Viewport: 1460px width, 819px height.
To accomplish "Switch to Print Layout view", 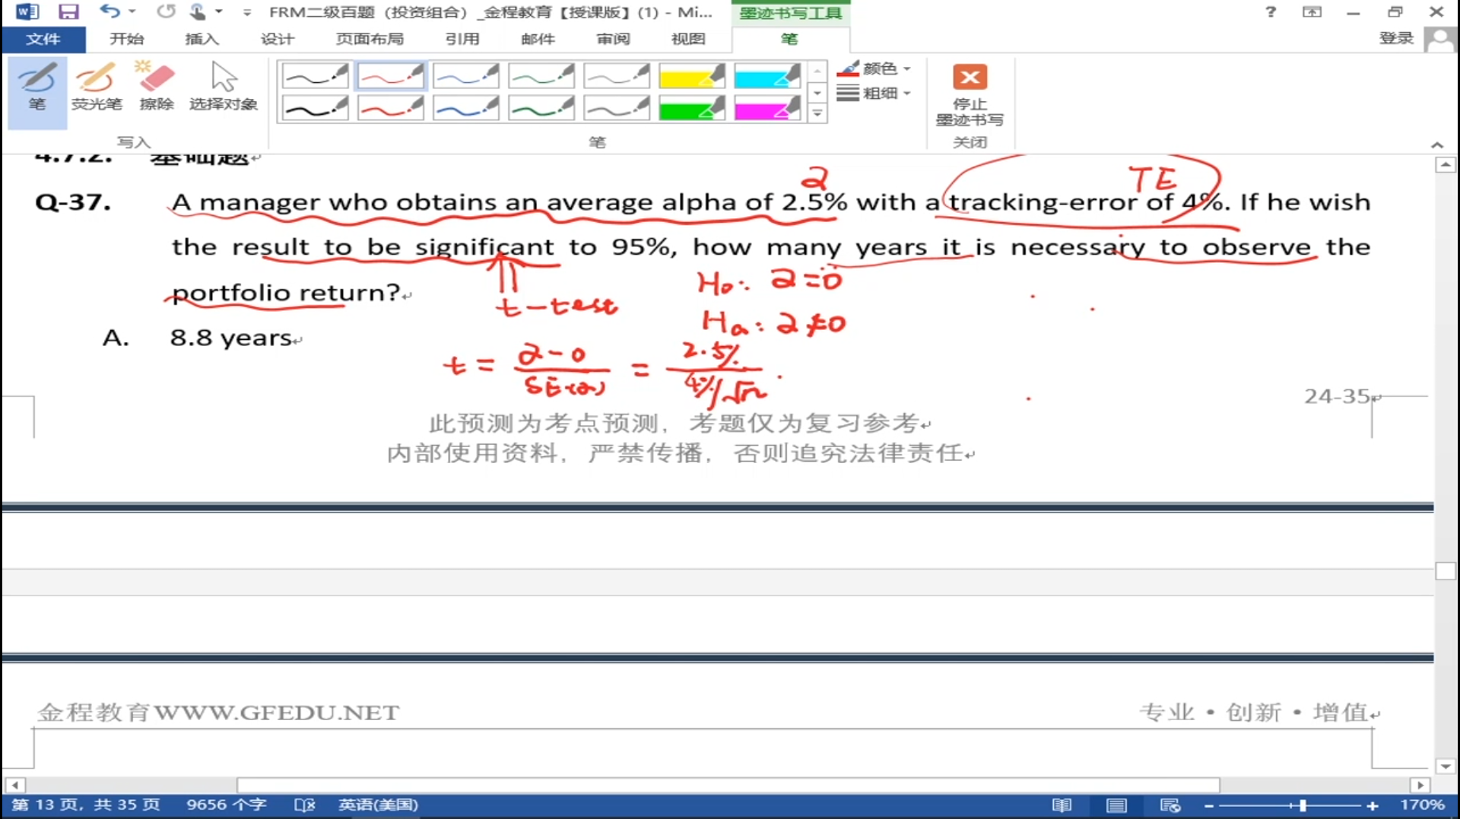I will pyautogui.click(x=1116, y=805).
